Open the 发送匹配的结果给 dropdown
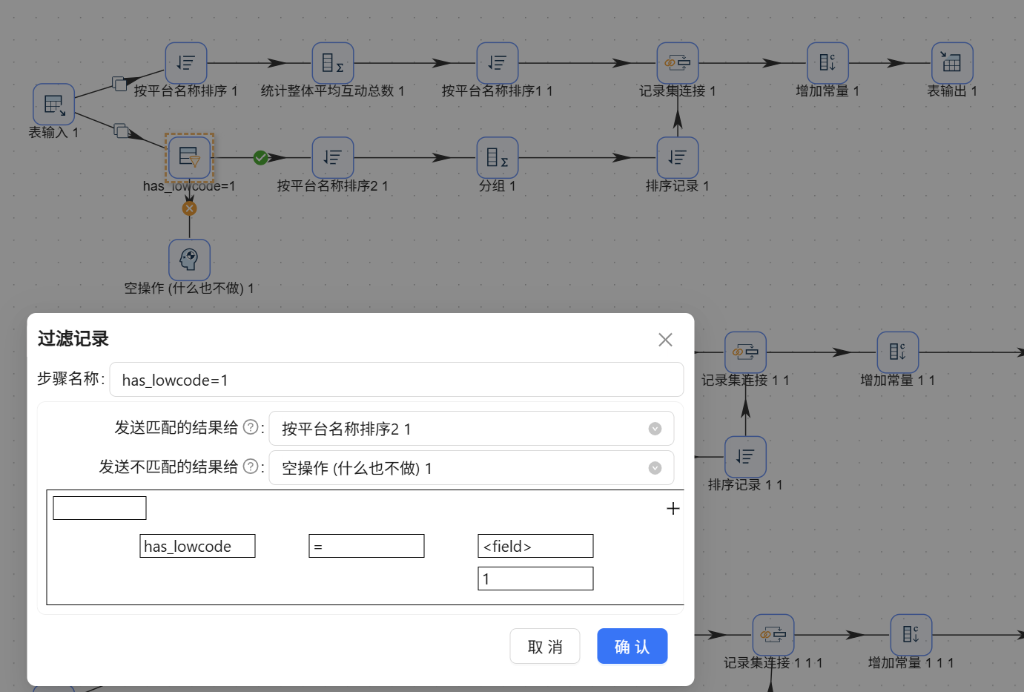The width and height of the screenshot is (1024, 692). click(471, 429)
